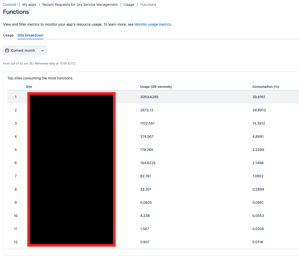This screenshot has height=257, width=299.
Task: Select usage value 4.238
Action: click(x=145, y=216)
